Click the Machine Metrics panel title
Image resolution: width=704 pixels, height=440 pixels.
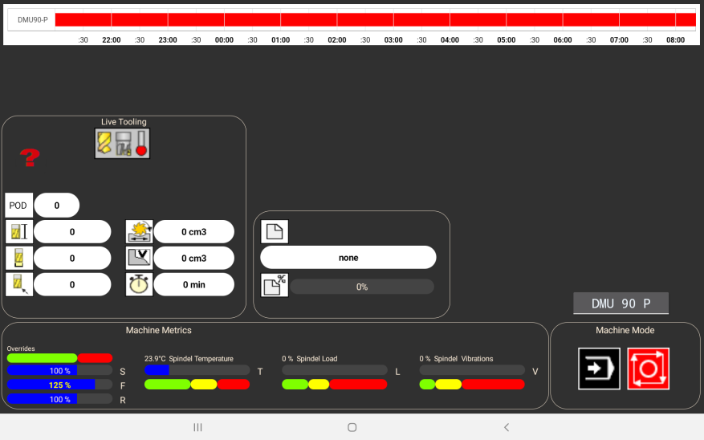coord(158,330)
